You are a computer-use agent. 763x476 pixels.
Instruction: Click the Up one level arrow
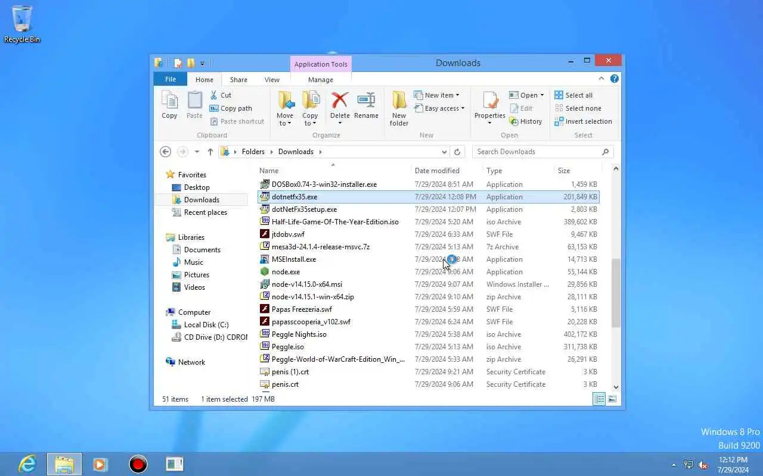[x=210, y=152]
